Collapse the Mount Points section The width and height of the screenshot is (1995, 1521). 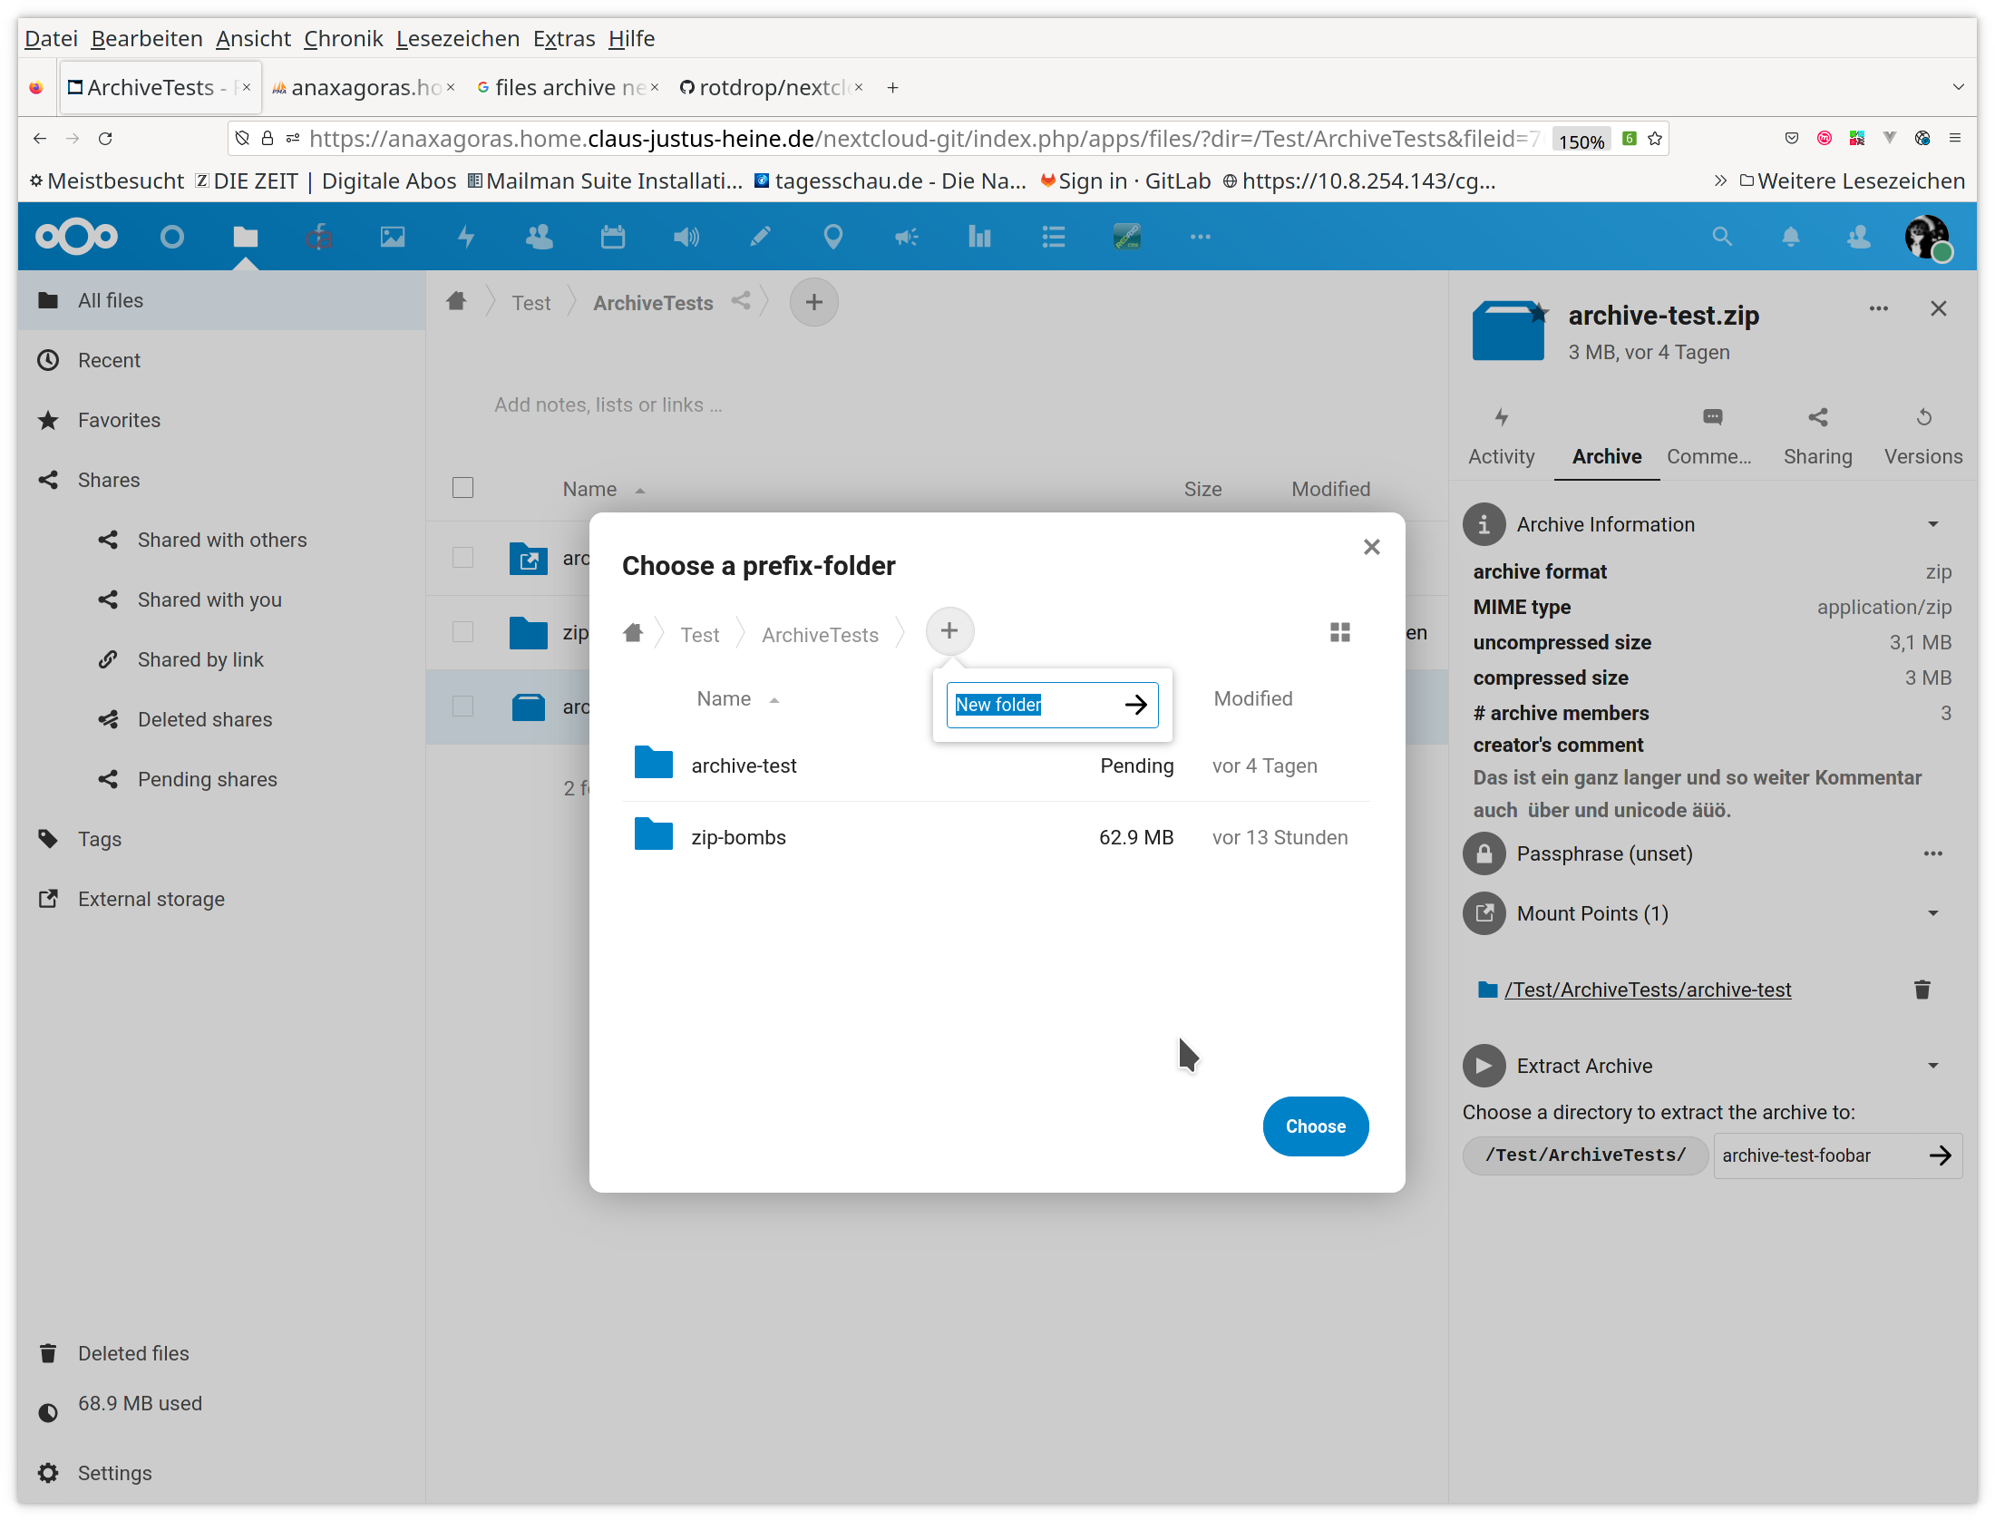coord(1932,913)
